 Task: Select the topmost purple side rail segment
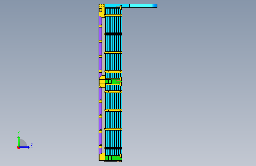click(100, 21)
